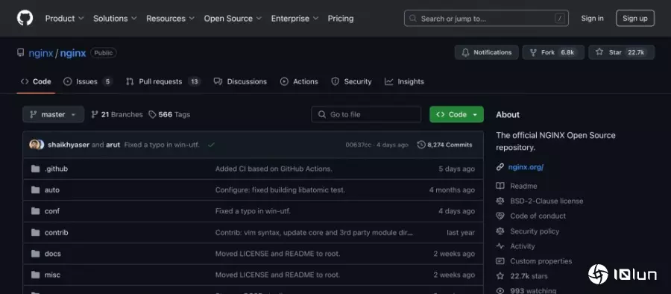Screen dimensions: 671x294
Task: Open the Pull requests tab
Action: (x=163, y=81)
